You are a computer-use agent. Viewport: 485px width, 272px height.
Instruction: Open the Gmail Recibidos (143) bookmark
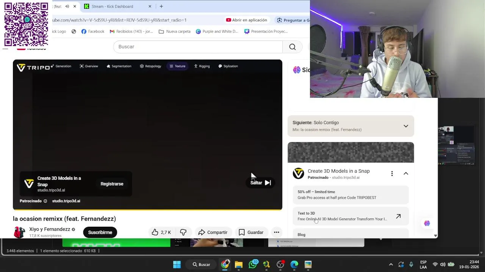coord(131,31)
